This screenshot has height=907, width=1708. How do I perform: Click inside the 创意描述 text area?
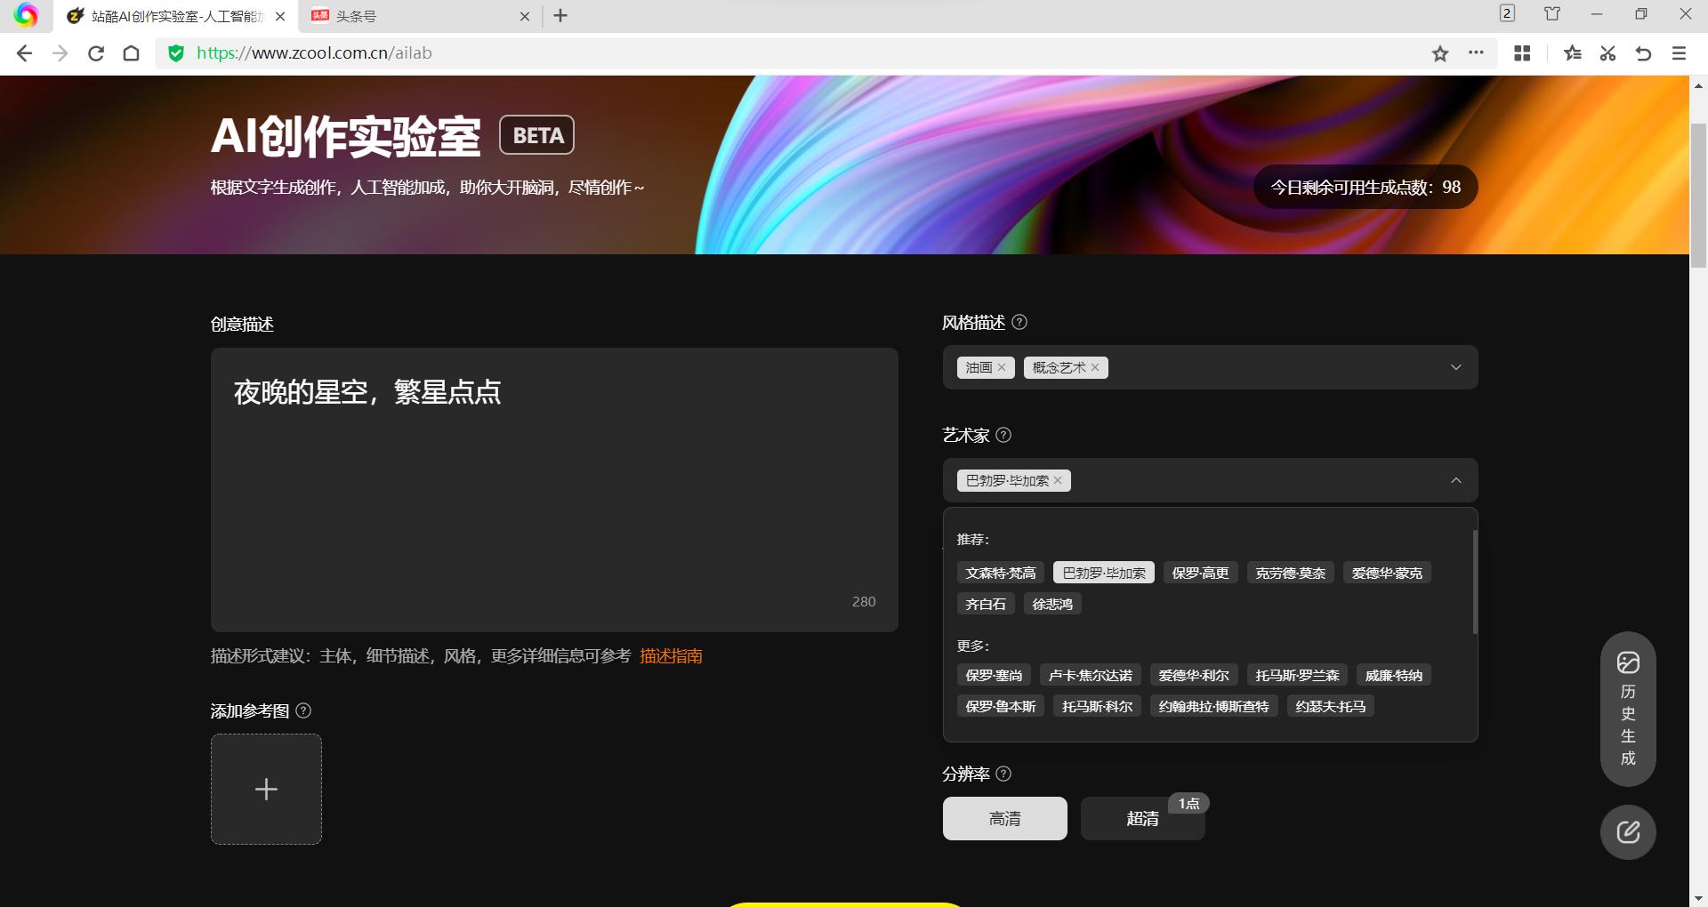553,489
